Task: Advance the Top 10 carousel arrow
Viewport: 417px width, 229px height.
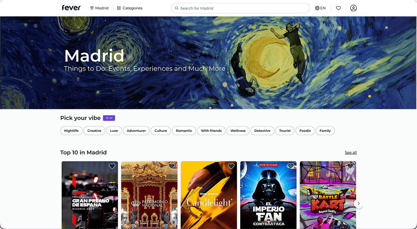Action: 359,204
